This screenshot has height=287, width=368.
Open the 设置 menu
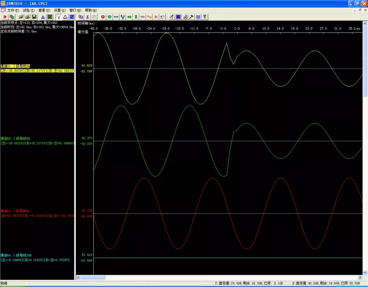click(60, 10)
